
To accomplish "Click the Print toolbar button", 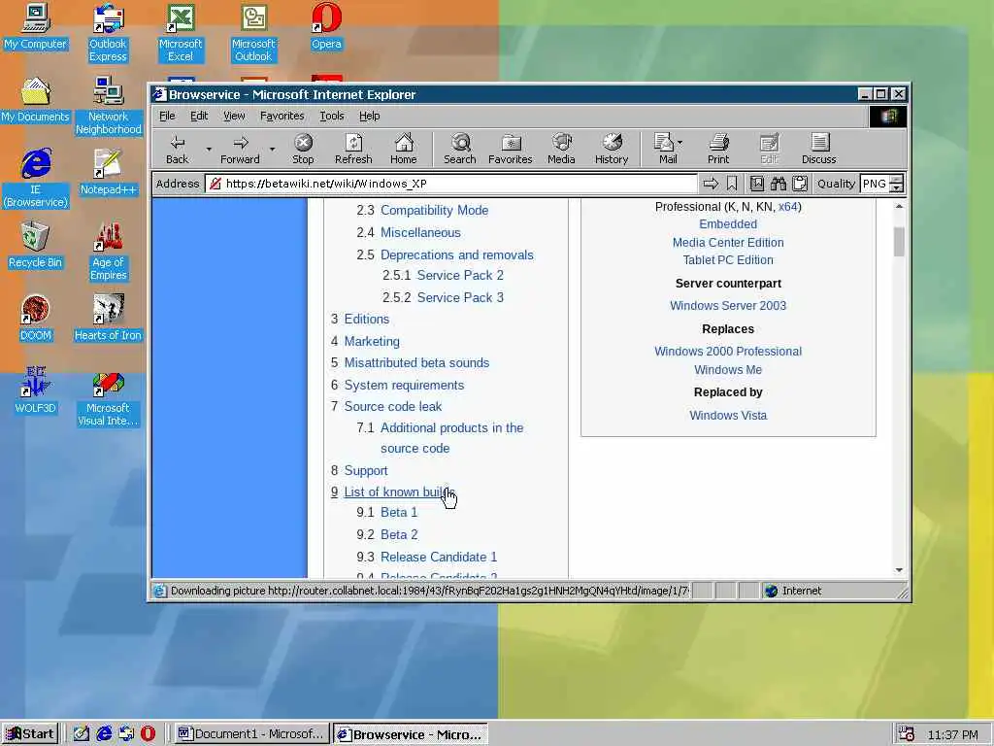I will coord(718,150).
